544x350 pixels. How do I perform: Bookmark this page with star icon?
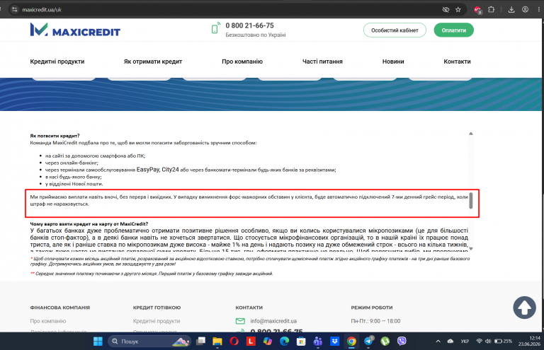click(458, 10)
